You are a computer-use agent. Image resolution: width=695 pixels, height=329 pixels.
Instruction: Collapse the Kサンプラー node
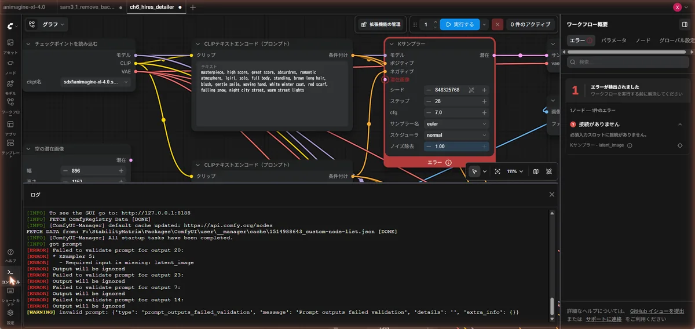click(392, 44)
